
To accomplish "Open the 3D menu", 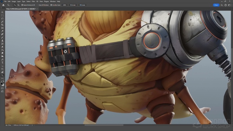I will (37, 1).
